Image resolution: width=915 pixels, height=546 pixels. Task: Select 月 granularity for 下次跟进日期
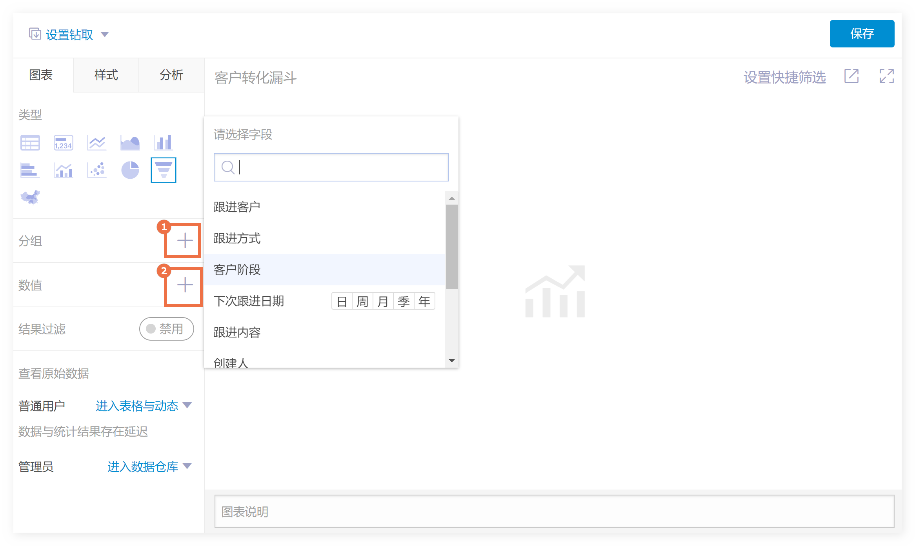pos(383,301)
